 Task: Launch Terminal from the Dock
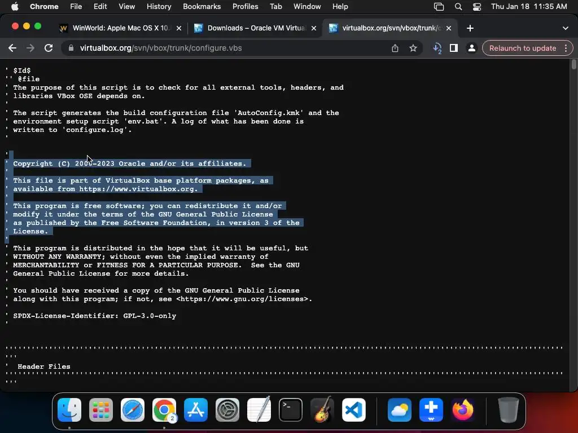pos(291,410)
